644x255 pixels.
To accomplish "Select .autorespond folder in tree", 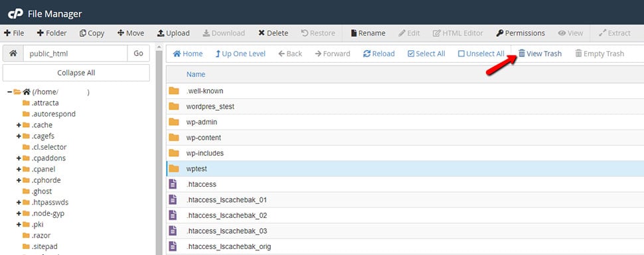I will pos(49,114).
